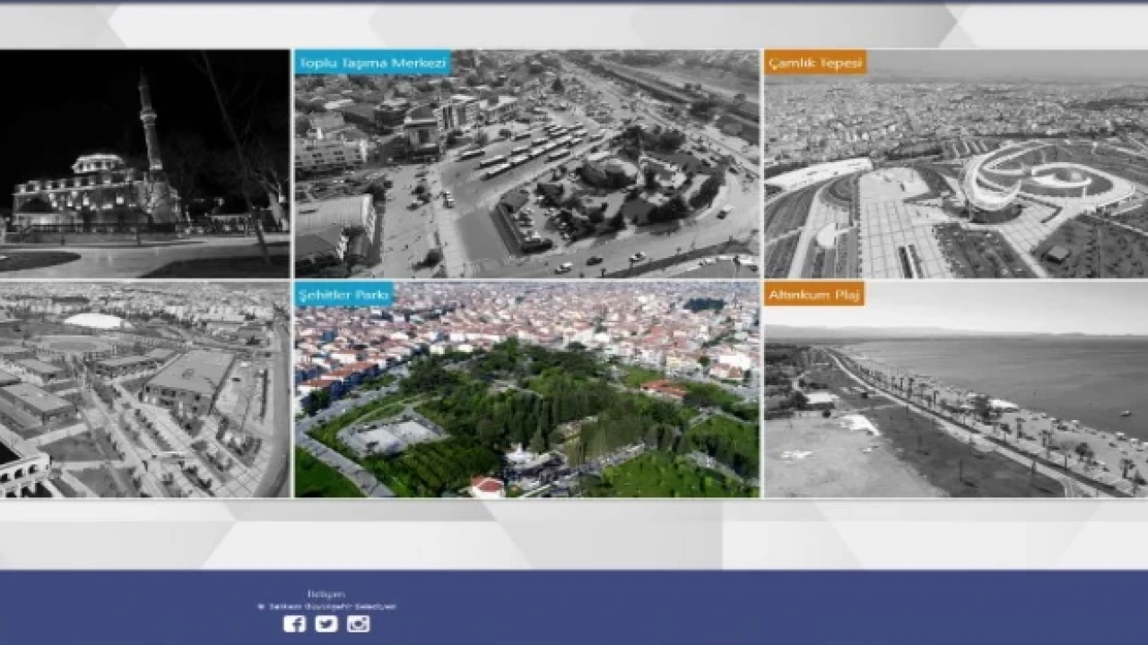Viewport: 1148px width, 645px height.
Task: Click the footer text line below İletişim
Action: click(x=326, y=606)
